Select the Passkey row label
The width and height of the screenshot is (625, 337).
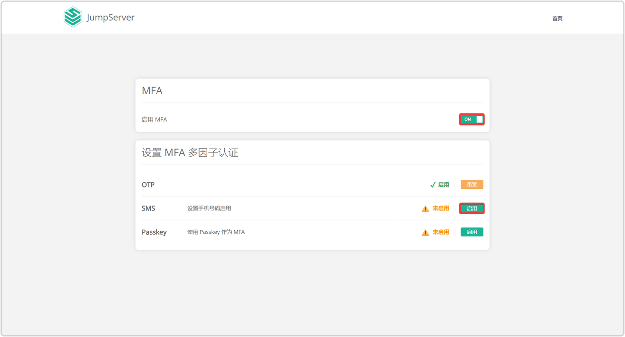(x=154, y=232)
